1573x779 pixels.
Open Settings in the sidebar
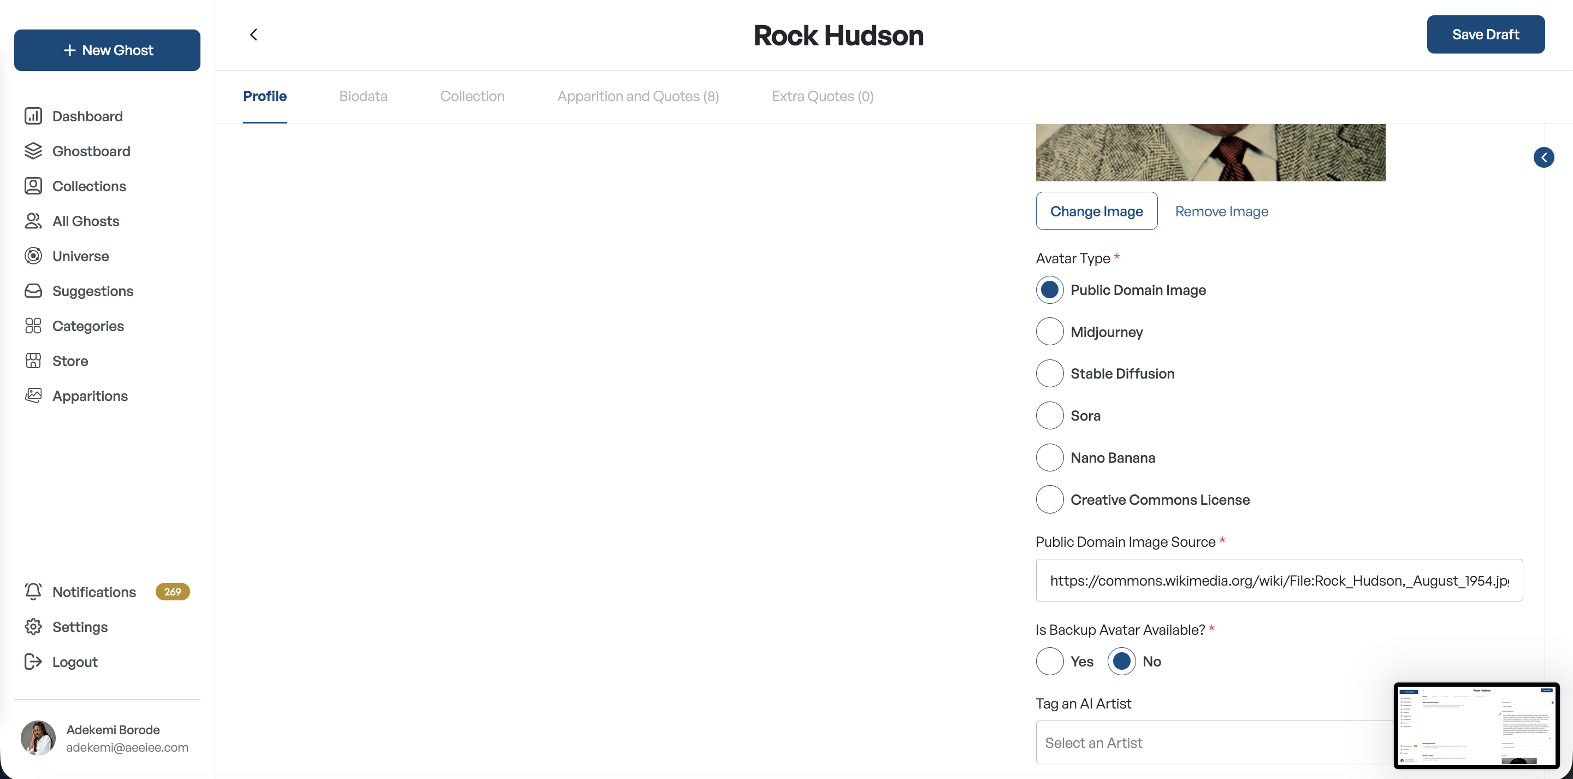click(80, 627)
